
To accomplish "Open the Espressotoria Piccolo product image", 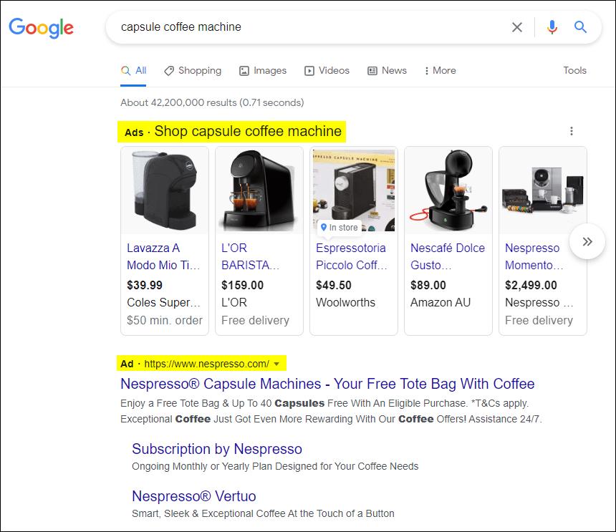I will click(354, 190).
